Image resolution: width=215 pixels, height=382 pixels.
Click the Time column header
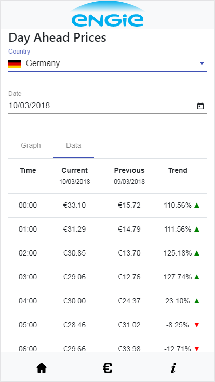tap(28, 170)
